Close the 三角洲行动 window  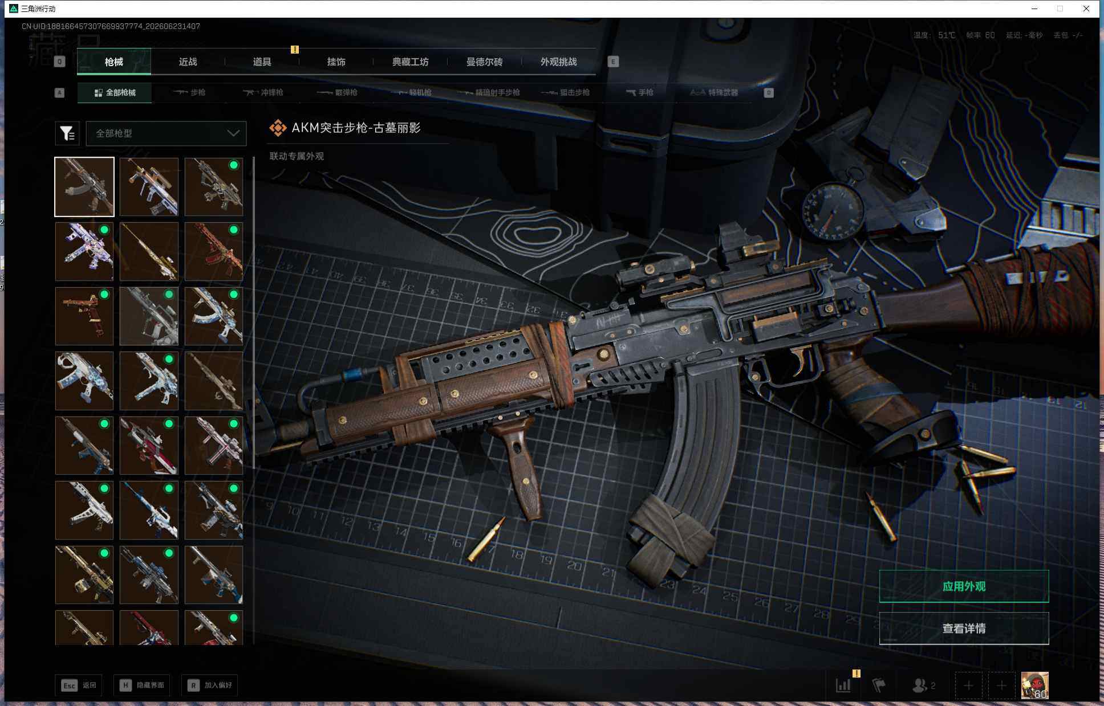1086,9
